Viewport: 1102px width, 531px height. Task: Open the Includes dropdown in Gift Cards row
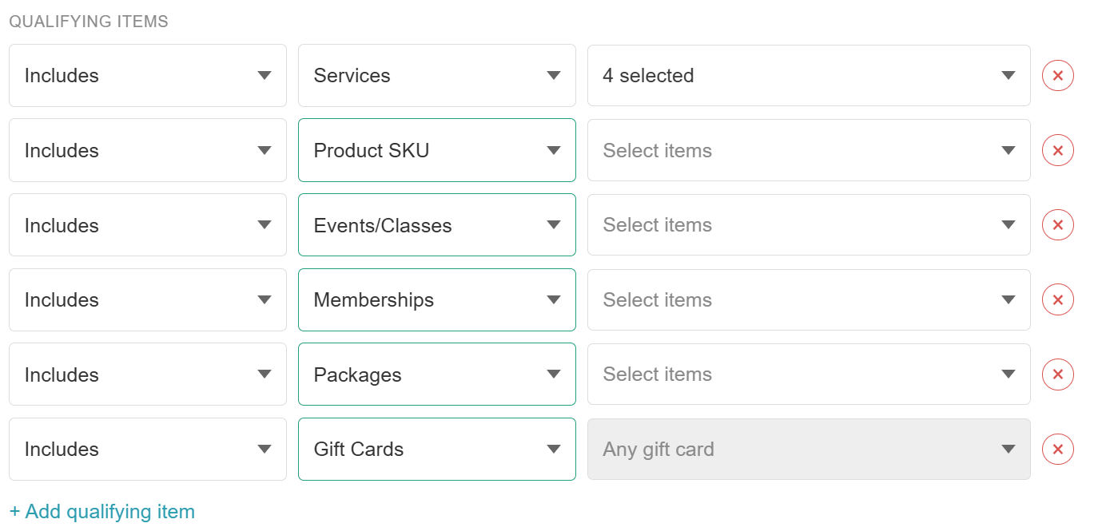point(148,449)
